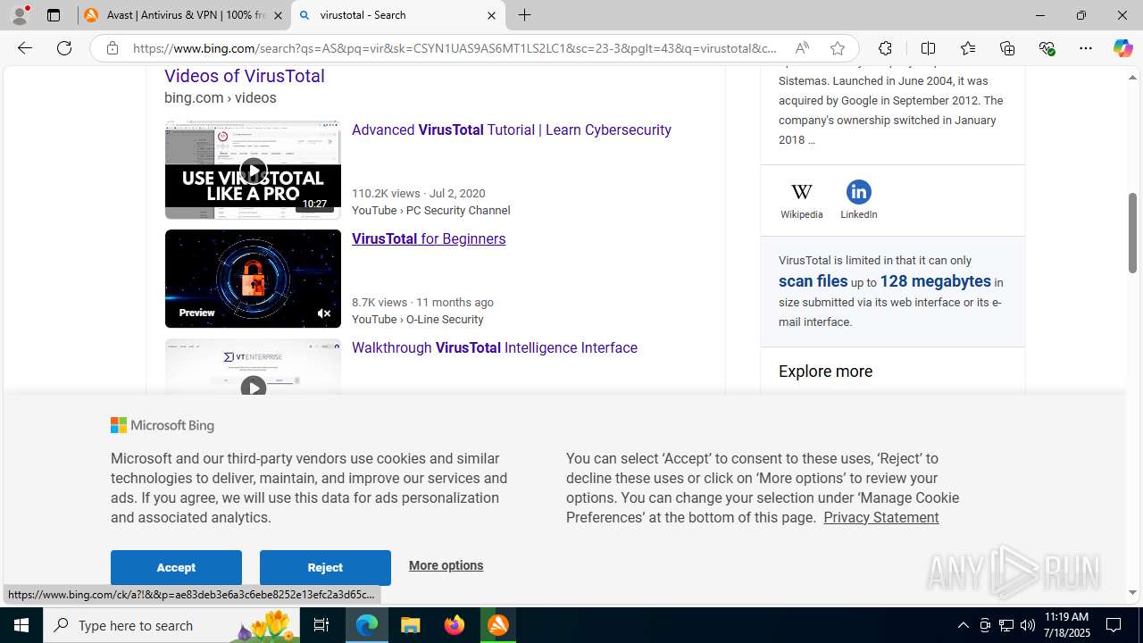Open the volume control in tray

click(x=1028, y=625)
